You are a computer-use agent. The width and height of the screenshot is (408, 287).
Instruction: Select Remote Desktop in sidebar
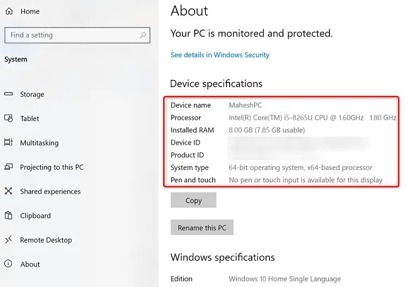(46, 240)
